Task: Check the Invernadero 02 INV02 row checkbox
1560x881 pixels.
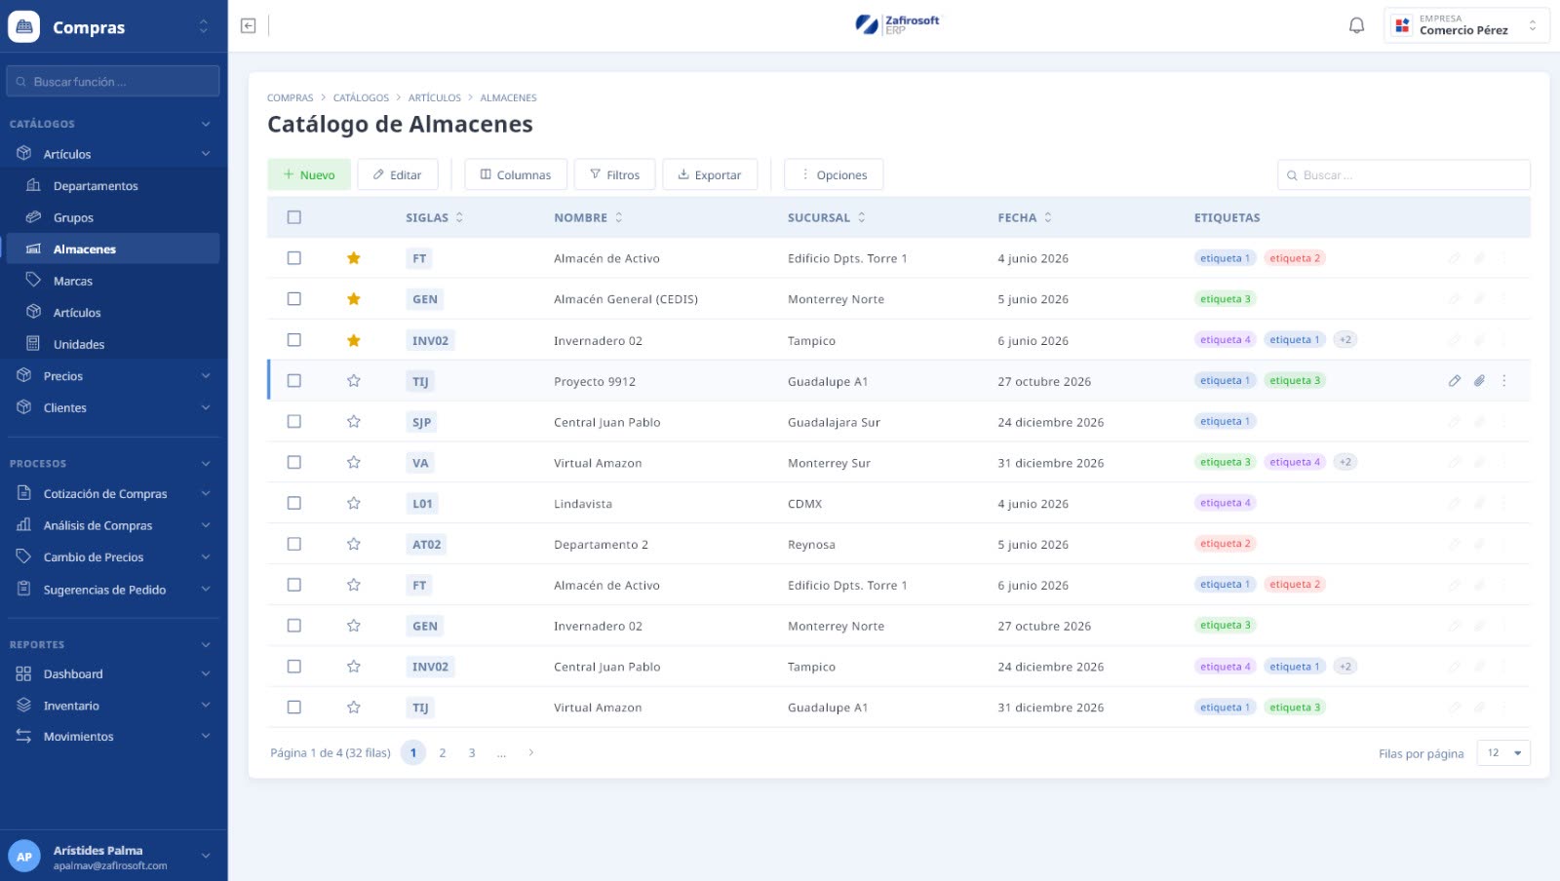Action: (x=294, y=340)
